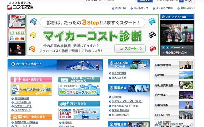Open the CM・メディア情報 header
The image size is (204, 127).
click(x=177, y=17)
